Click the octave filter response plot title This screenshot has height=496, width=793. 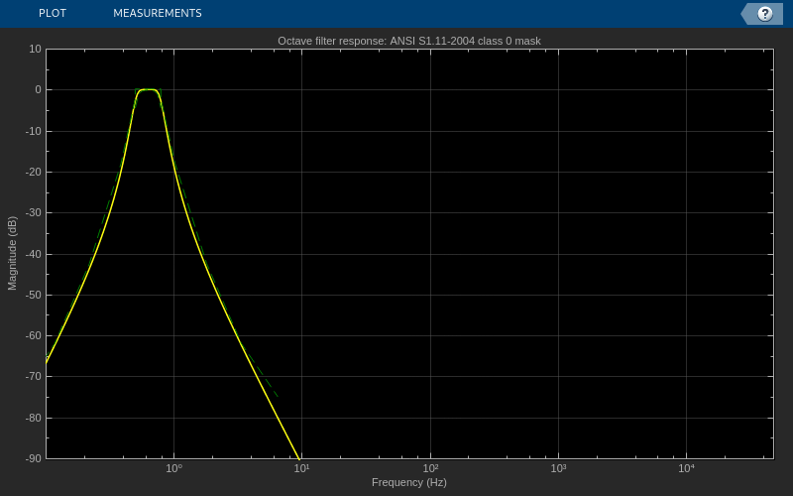pos(409,41)
